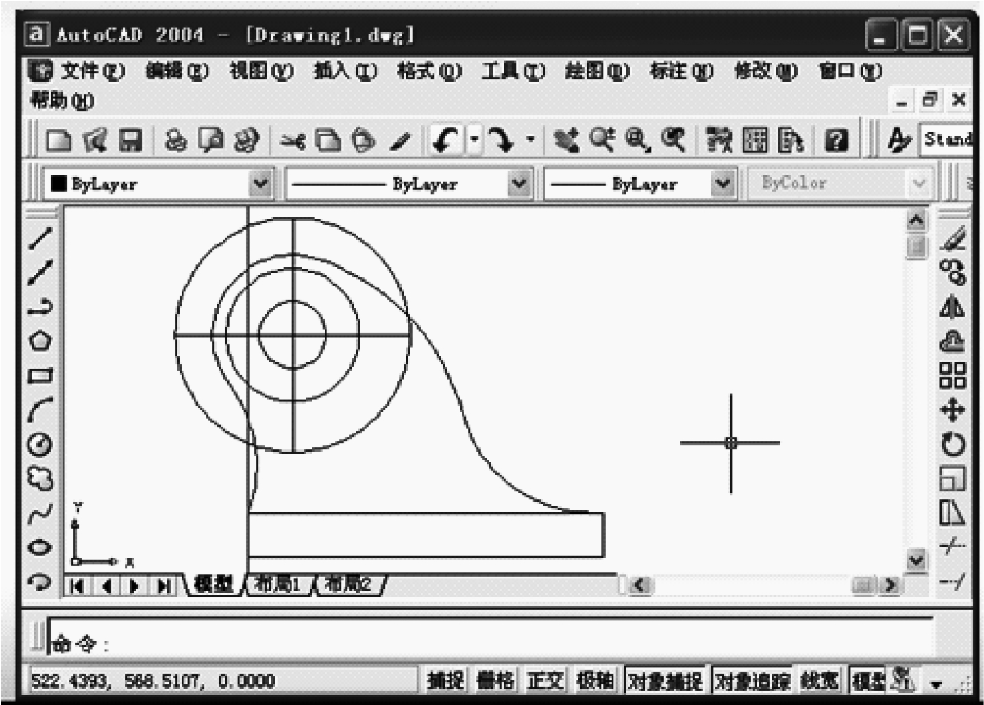Select the Line tool in draw toolbar
984x705 pixels.
click(40, 238)
